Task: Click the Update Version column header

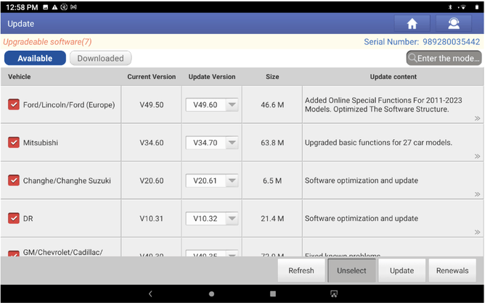Action: point(212,77)
